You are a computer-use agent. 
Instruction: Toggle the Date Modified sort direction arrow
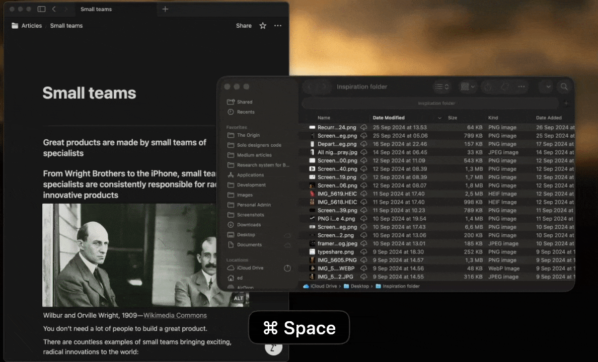[x=439, y=118]
